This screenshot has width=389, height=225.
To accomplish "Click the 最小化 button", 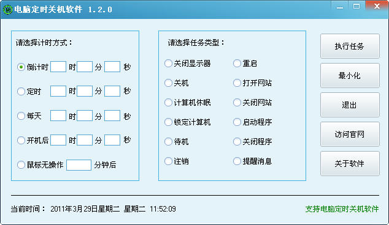I will point(350,75).
